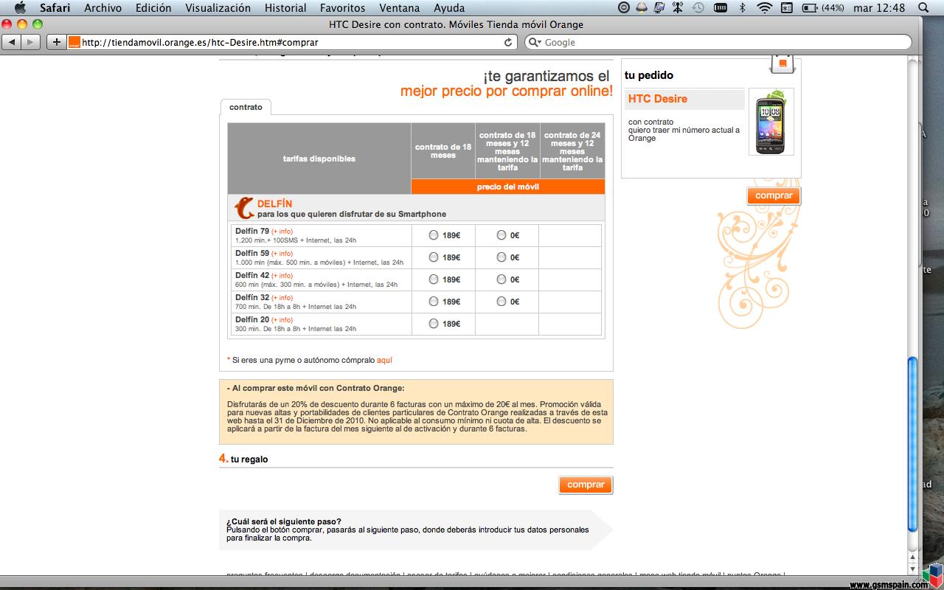This screenshot has width=944, height=590.
Task: Open Bluetooth status menu
Action: [x=743, y=8]
